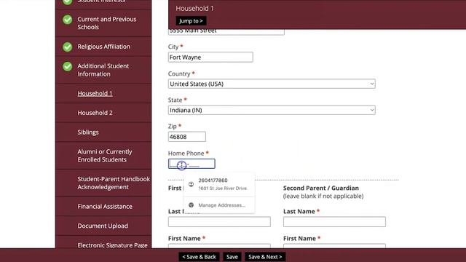Click the Home Phone input field
The image size is (466, 262).
tap(191, 164)
